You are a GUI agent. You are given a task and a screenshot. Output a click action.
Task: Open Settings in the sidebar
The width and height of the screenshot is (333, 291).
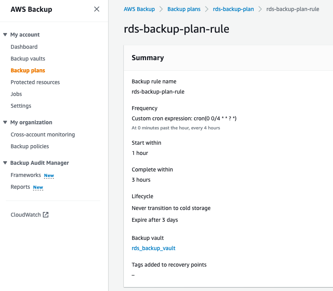[x=21, y=106]
